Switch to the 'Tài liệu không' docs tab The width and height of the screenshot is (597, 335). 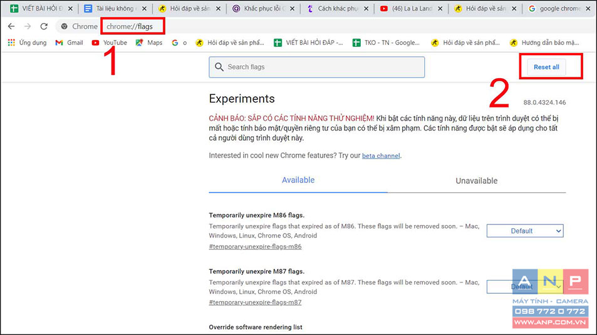click(115, 8)
